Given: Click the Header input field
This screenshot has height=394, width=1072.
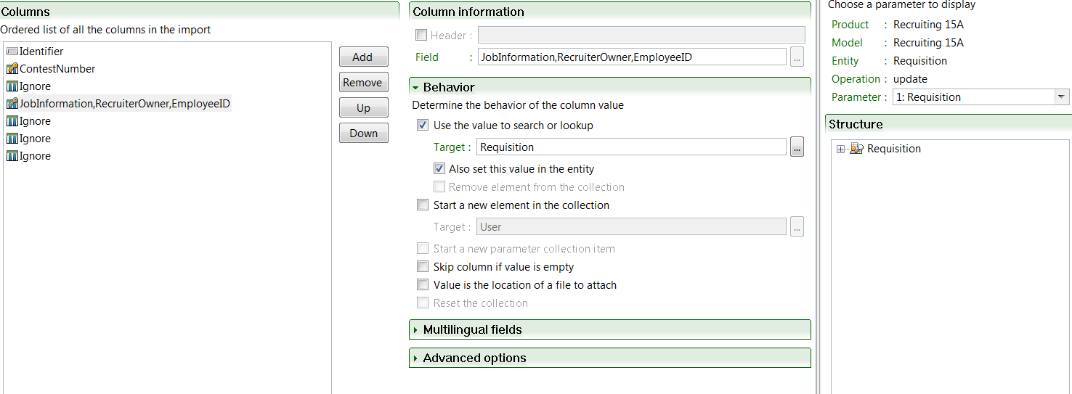Looking at the screenshot, I should click(641, 35).
